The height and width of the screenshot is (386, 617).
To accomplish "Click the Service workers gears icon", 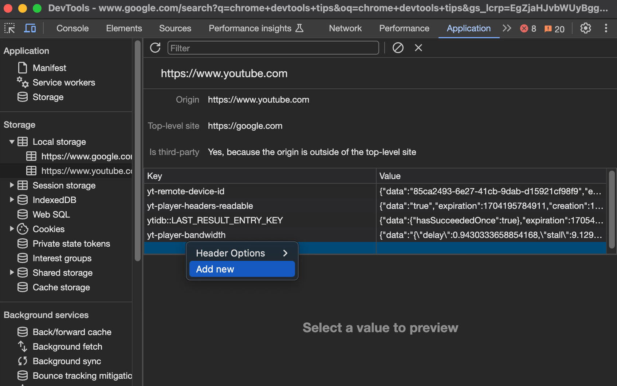I will 23,83.
